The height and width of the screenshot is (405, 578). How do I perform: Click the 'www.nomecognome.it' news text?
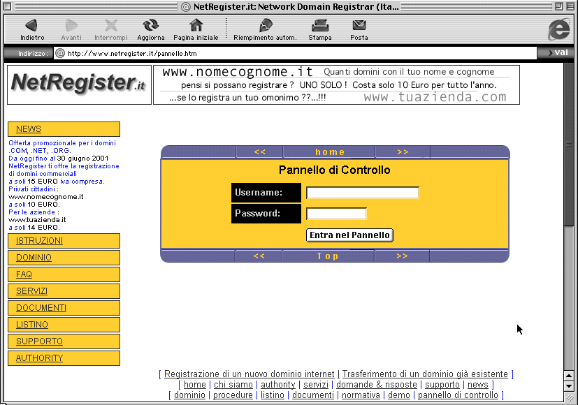(45, 197)
